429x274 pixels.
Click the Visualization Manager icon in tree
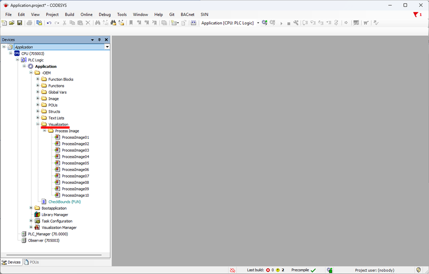tap(37, 228)
